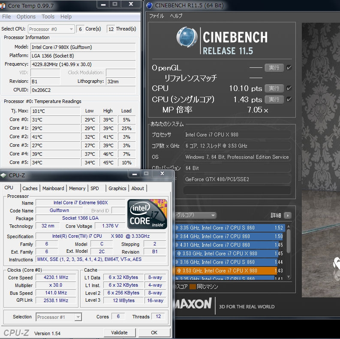The width and height of the screenshot is (340, 339).
Task: Click the Validate button in CPU-Z
Action: click(120, 333)
